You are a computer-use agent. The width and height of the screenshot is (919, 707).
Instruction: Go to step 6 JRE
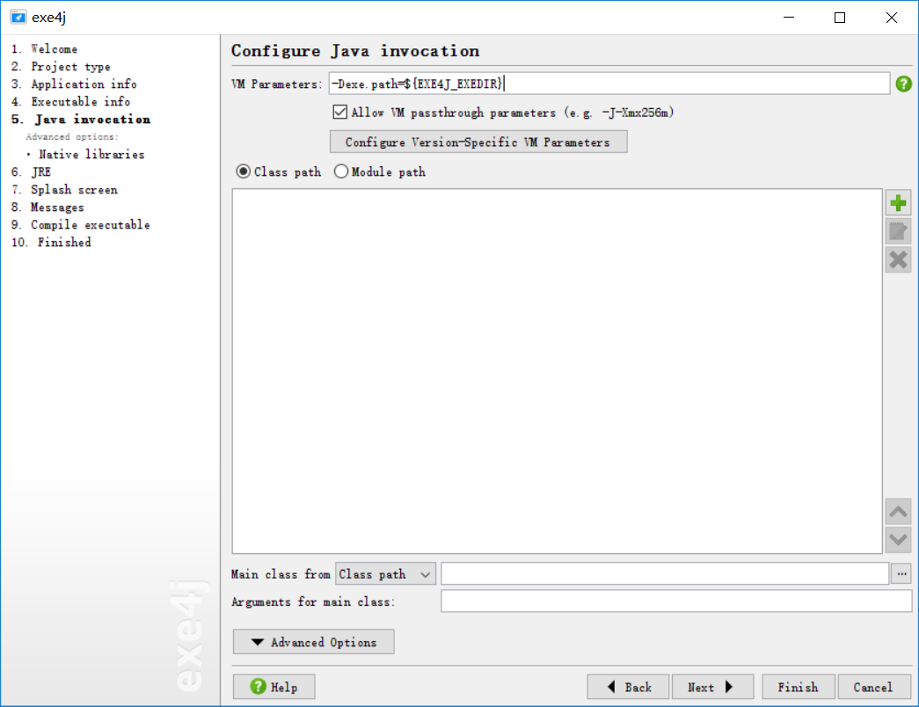point(32,172)
